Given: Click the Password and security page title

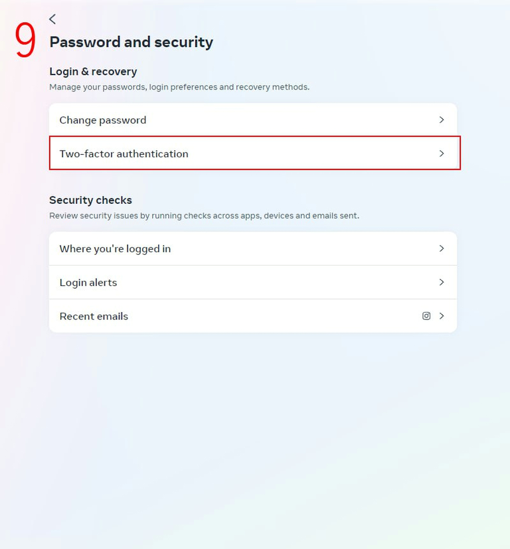Looking at the screenshot, I should (x=131, y=42).
